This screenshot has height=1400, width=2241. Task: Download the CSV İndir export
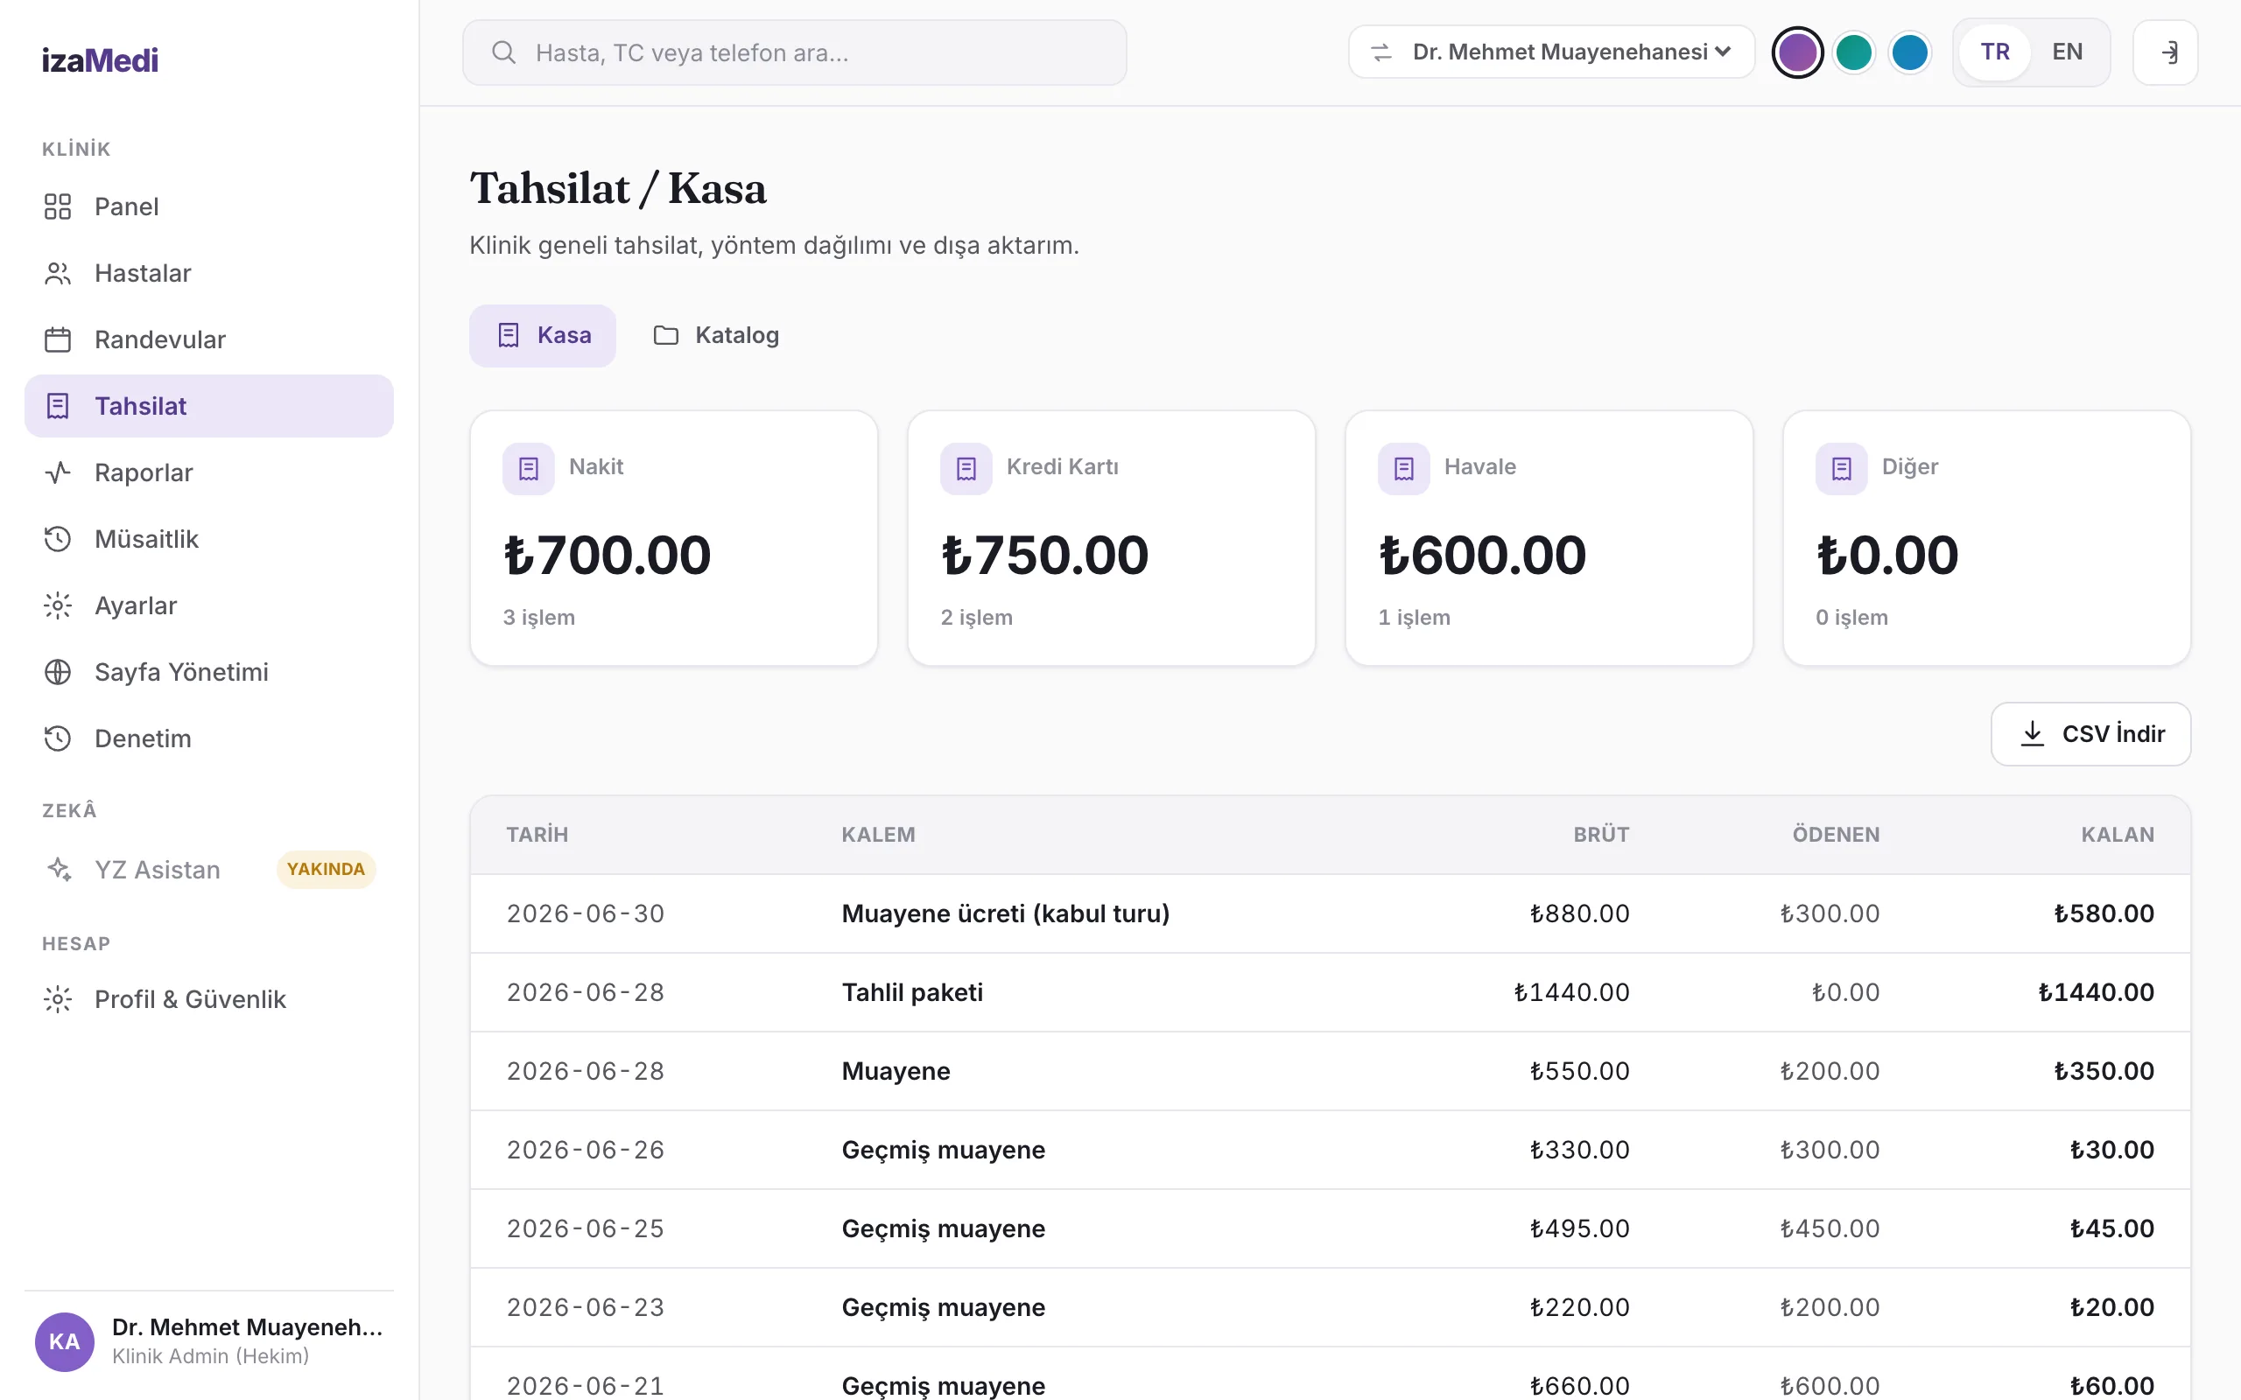point(2090,733)
